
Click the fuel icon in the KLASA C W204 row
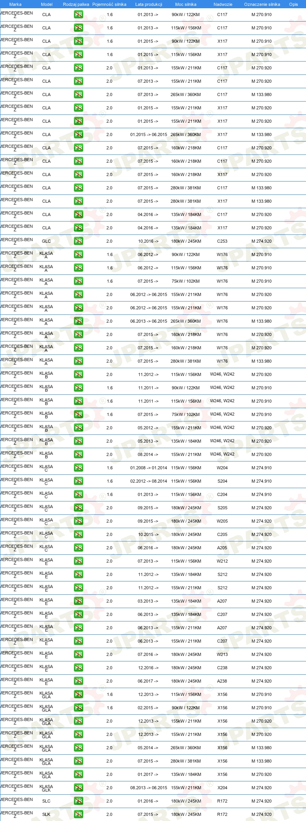click(x=78, y=468)
